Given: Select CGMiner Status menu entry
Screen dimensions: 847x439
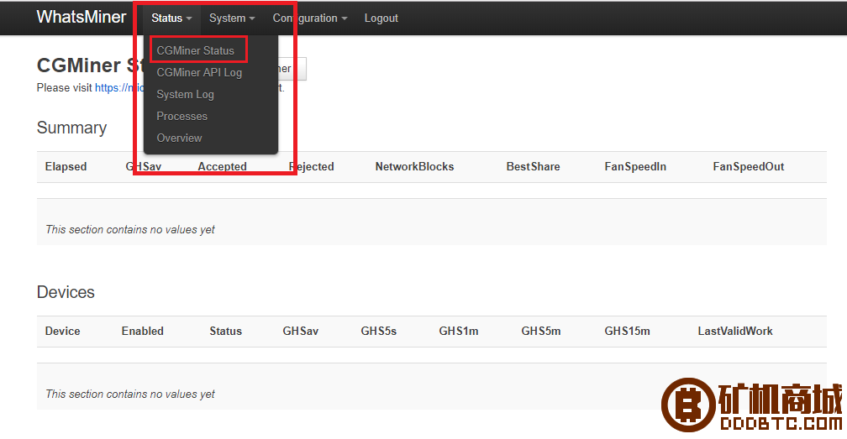Looking at the screenshot, I should pos(196,50).
